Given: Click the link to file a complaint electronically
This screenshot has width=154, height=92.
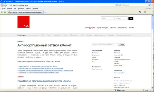Looking at the screenshot, I should [x=38, y=66].
